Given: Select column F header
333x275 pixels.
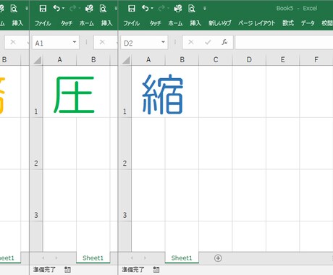Looking at the screenshot, I should pos(316,60).
